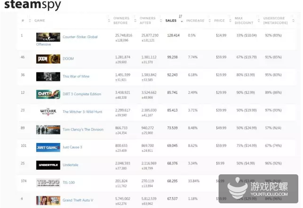Select price $19.99 for This War of Mine

[x=221, y=75]
